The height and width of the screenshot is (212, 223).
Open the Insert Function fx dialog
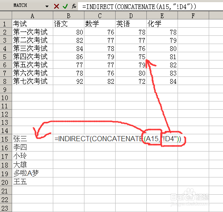[74, 6]
